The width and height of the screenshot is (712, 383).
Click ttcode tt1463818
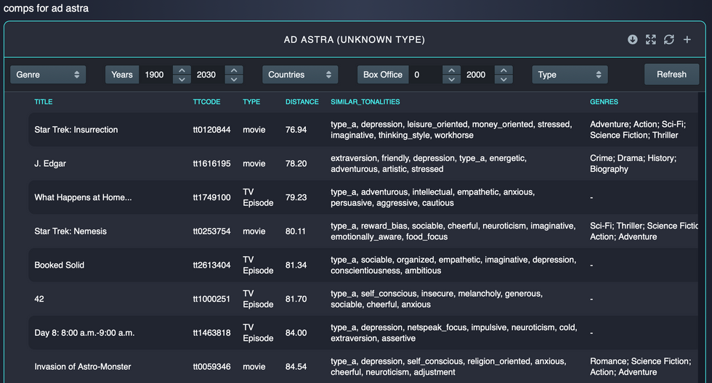click(211, 333)
